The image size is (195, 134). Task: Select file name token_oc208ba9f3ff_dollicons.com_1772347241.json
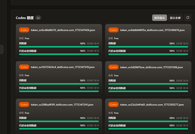pos(62,105)
